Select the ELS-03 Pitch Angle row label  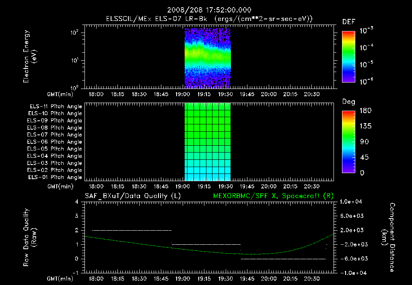(x=54, y=163)
